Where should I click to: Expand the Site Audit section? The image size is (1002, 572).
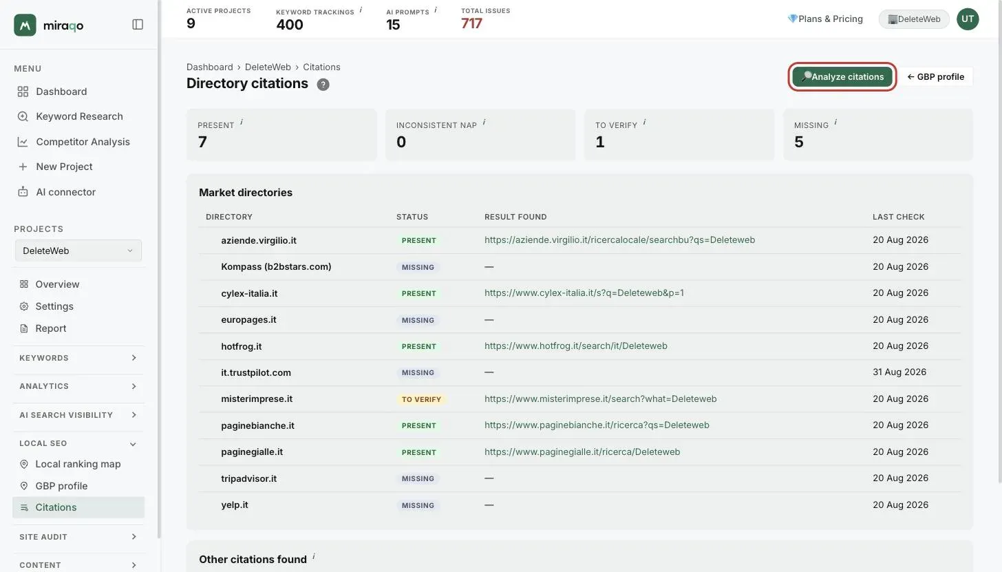pos(78,537)
